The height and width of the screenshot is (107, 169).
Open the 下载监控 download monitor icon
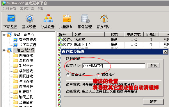[x=11, y=19]
